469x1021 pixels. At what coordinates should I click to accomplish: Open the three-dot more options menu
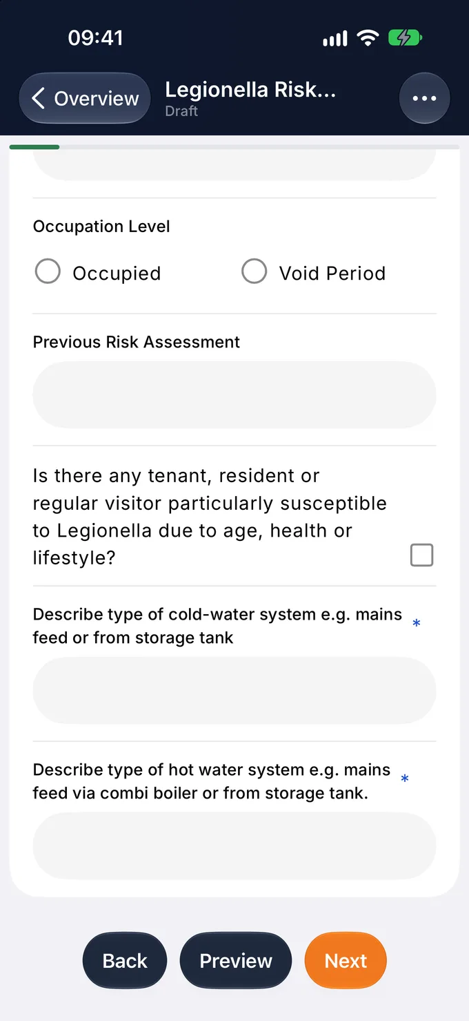[x=424, y=98]
